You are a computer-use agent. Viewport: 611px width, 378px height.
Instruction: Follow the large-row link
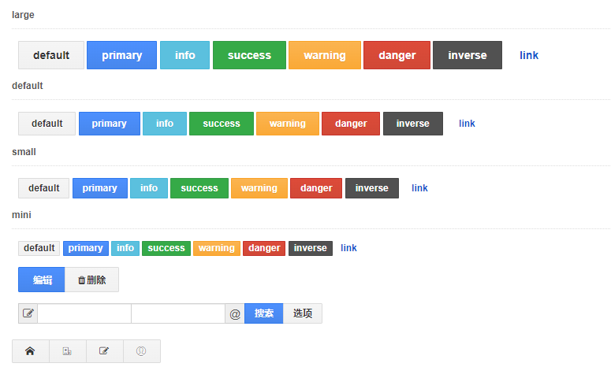tap(529, 55)
